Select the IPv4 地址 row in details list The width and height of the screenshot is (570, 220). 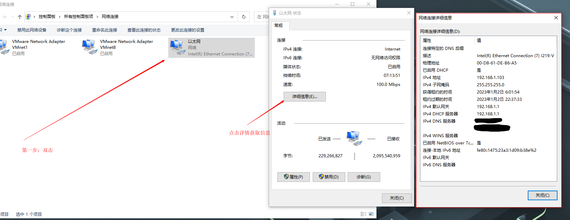click(x=432, y=78)
